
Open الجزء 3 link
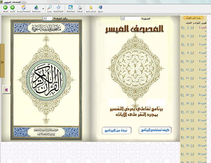click(203, 44)
